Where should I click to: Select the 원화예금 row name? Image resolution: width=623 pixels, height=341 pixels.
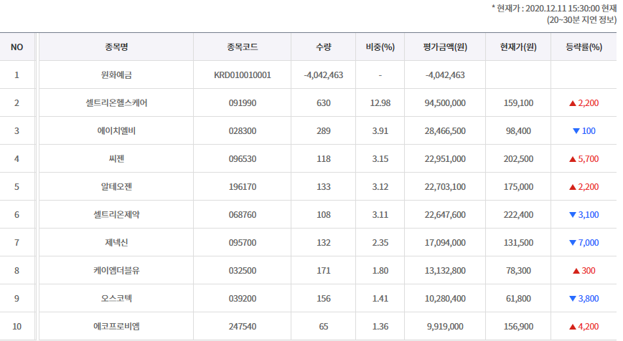(x=116, y=75)
